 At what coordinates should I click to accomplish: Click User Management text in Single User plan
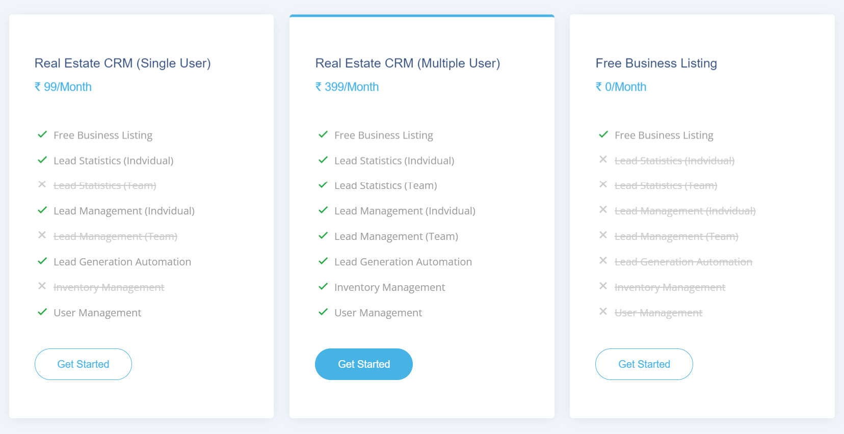(x=97, y=313)
